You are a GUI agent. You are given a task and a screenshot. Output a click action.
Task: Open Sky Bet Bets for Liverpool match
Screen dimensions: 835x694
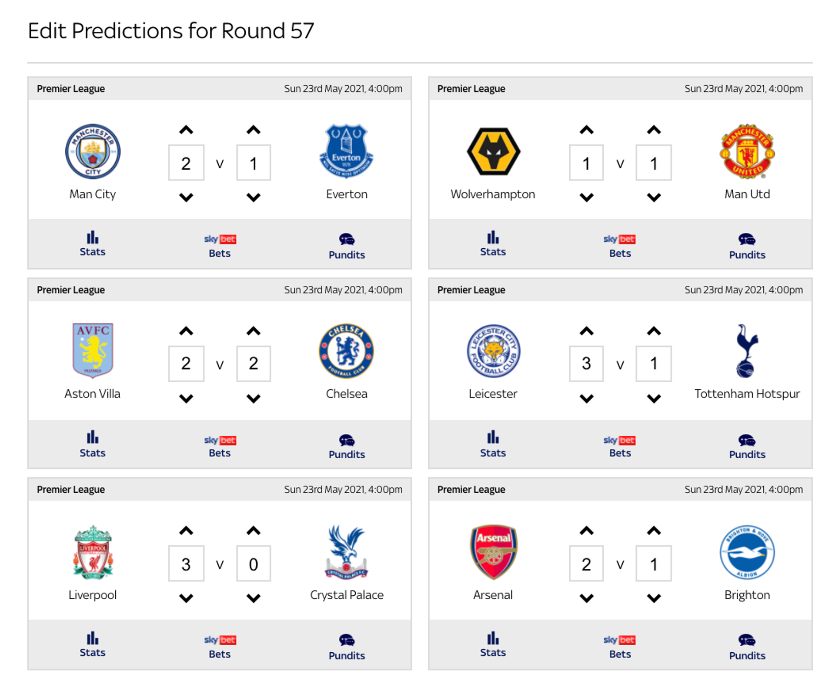click(220, 647)
